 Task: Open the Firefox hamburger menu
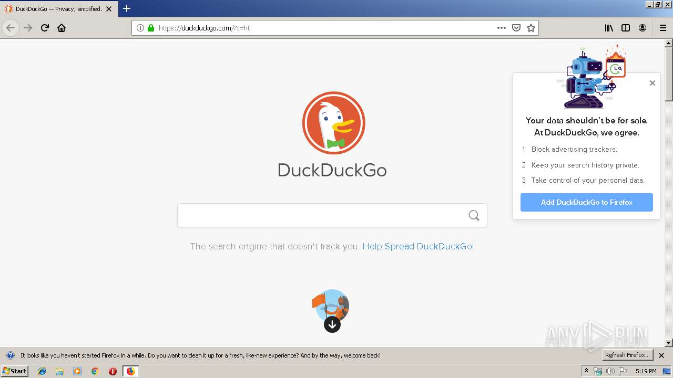[x=662, y=28]
